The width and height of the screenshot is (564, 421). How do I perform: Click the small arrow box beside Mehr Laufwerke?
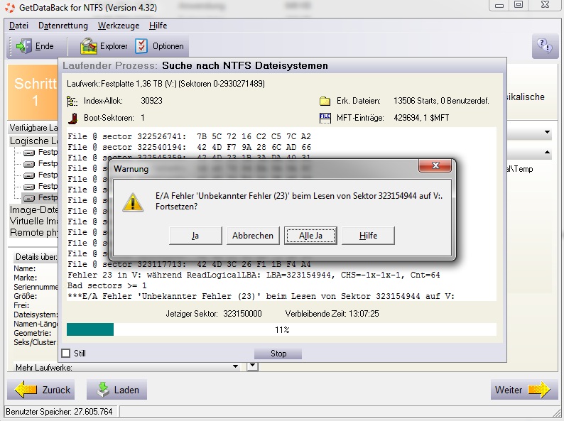[252, 366]
